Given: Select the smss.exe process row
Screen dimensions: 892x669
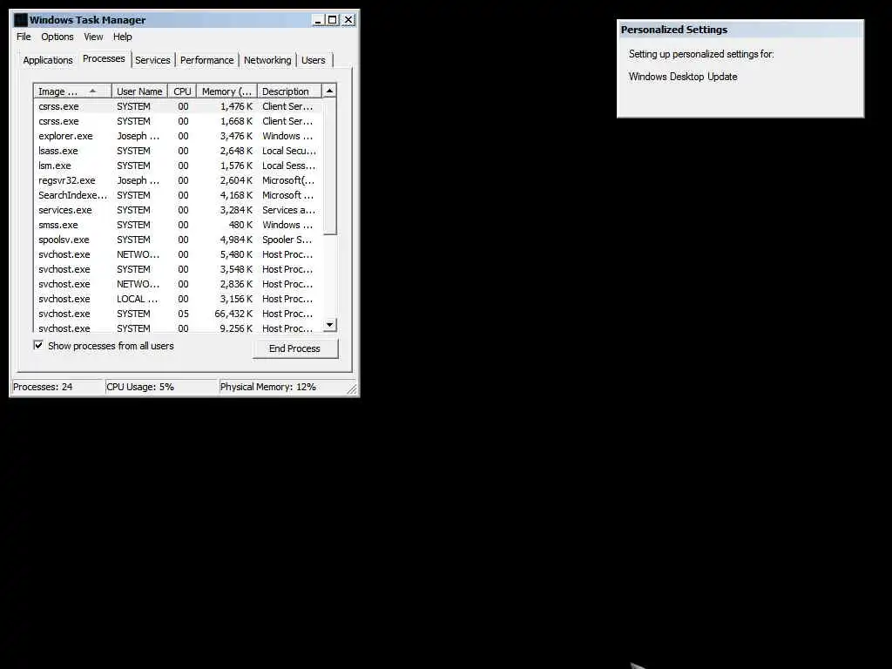Looking at the screenshot, I should point(178,225).
